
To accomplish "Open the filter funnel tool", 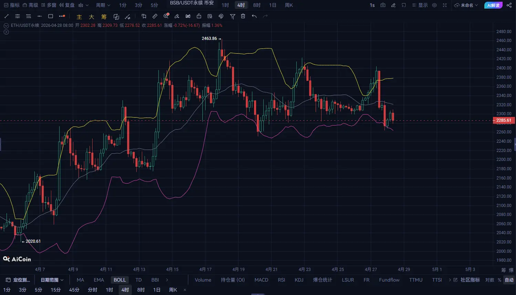I will point(233,16).
